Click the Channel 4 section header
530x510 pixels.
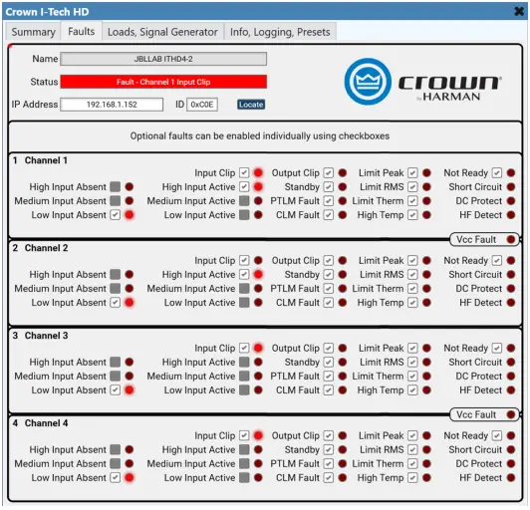pos(40,423)
